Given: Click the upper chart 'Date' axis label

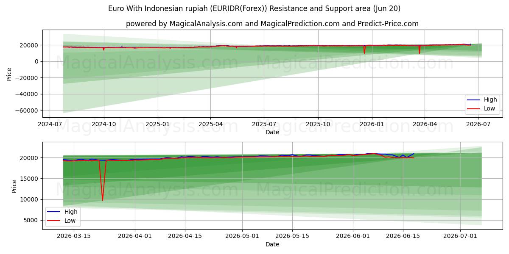Looking at the screenshot, I should tap(272, 132).
